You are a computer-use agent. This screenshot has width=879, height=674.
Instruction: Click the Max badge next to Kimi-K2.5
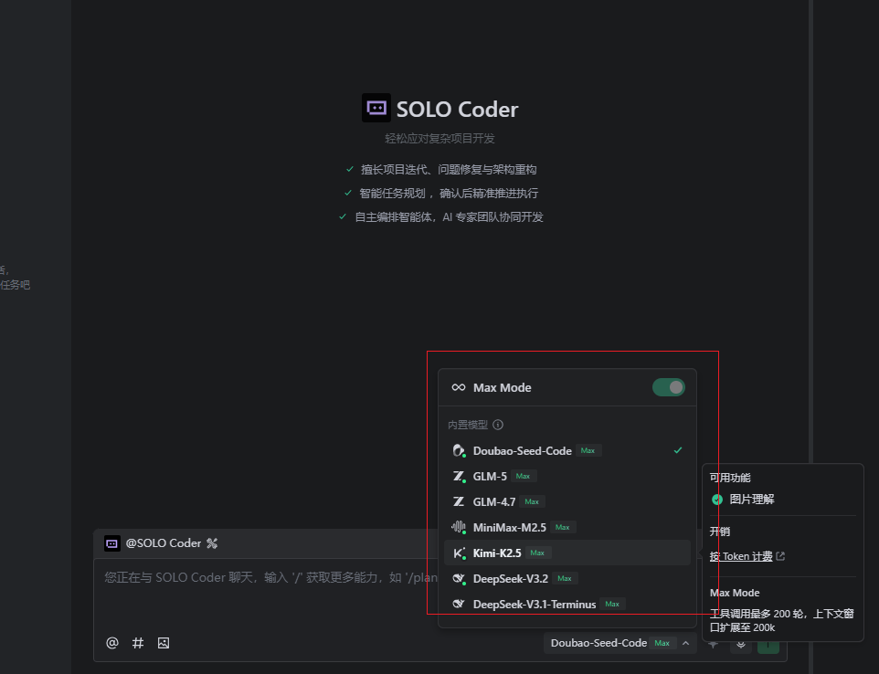(537, 553)
